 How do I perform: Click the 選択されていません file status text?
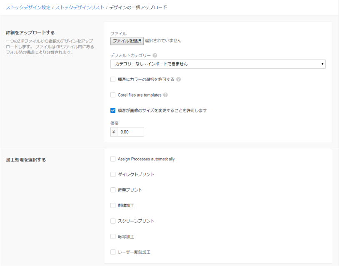(163, 41)
